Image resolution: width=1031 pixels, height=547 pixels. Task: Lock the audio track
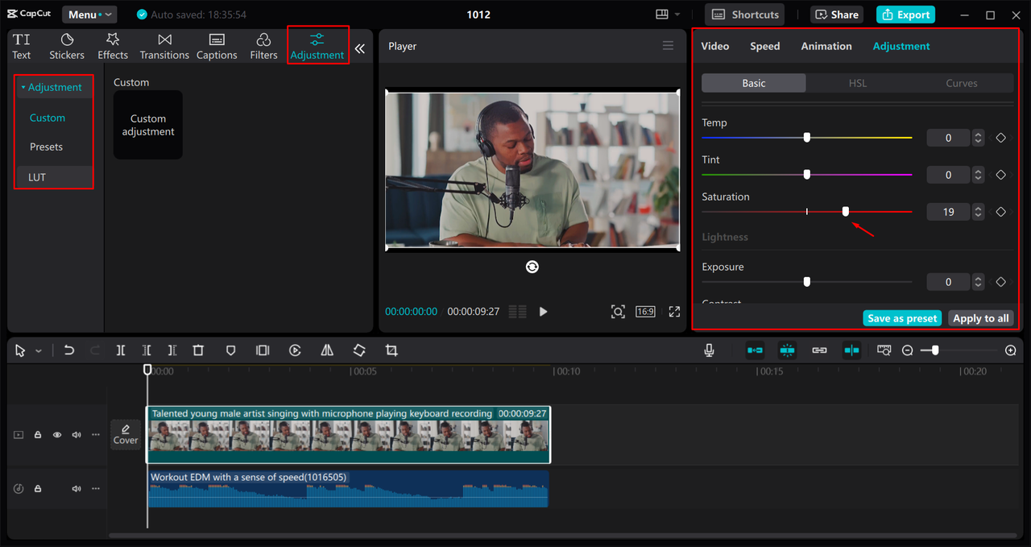pos(38,489)
